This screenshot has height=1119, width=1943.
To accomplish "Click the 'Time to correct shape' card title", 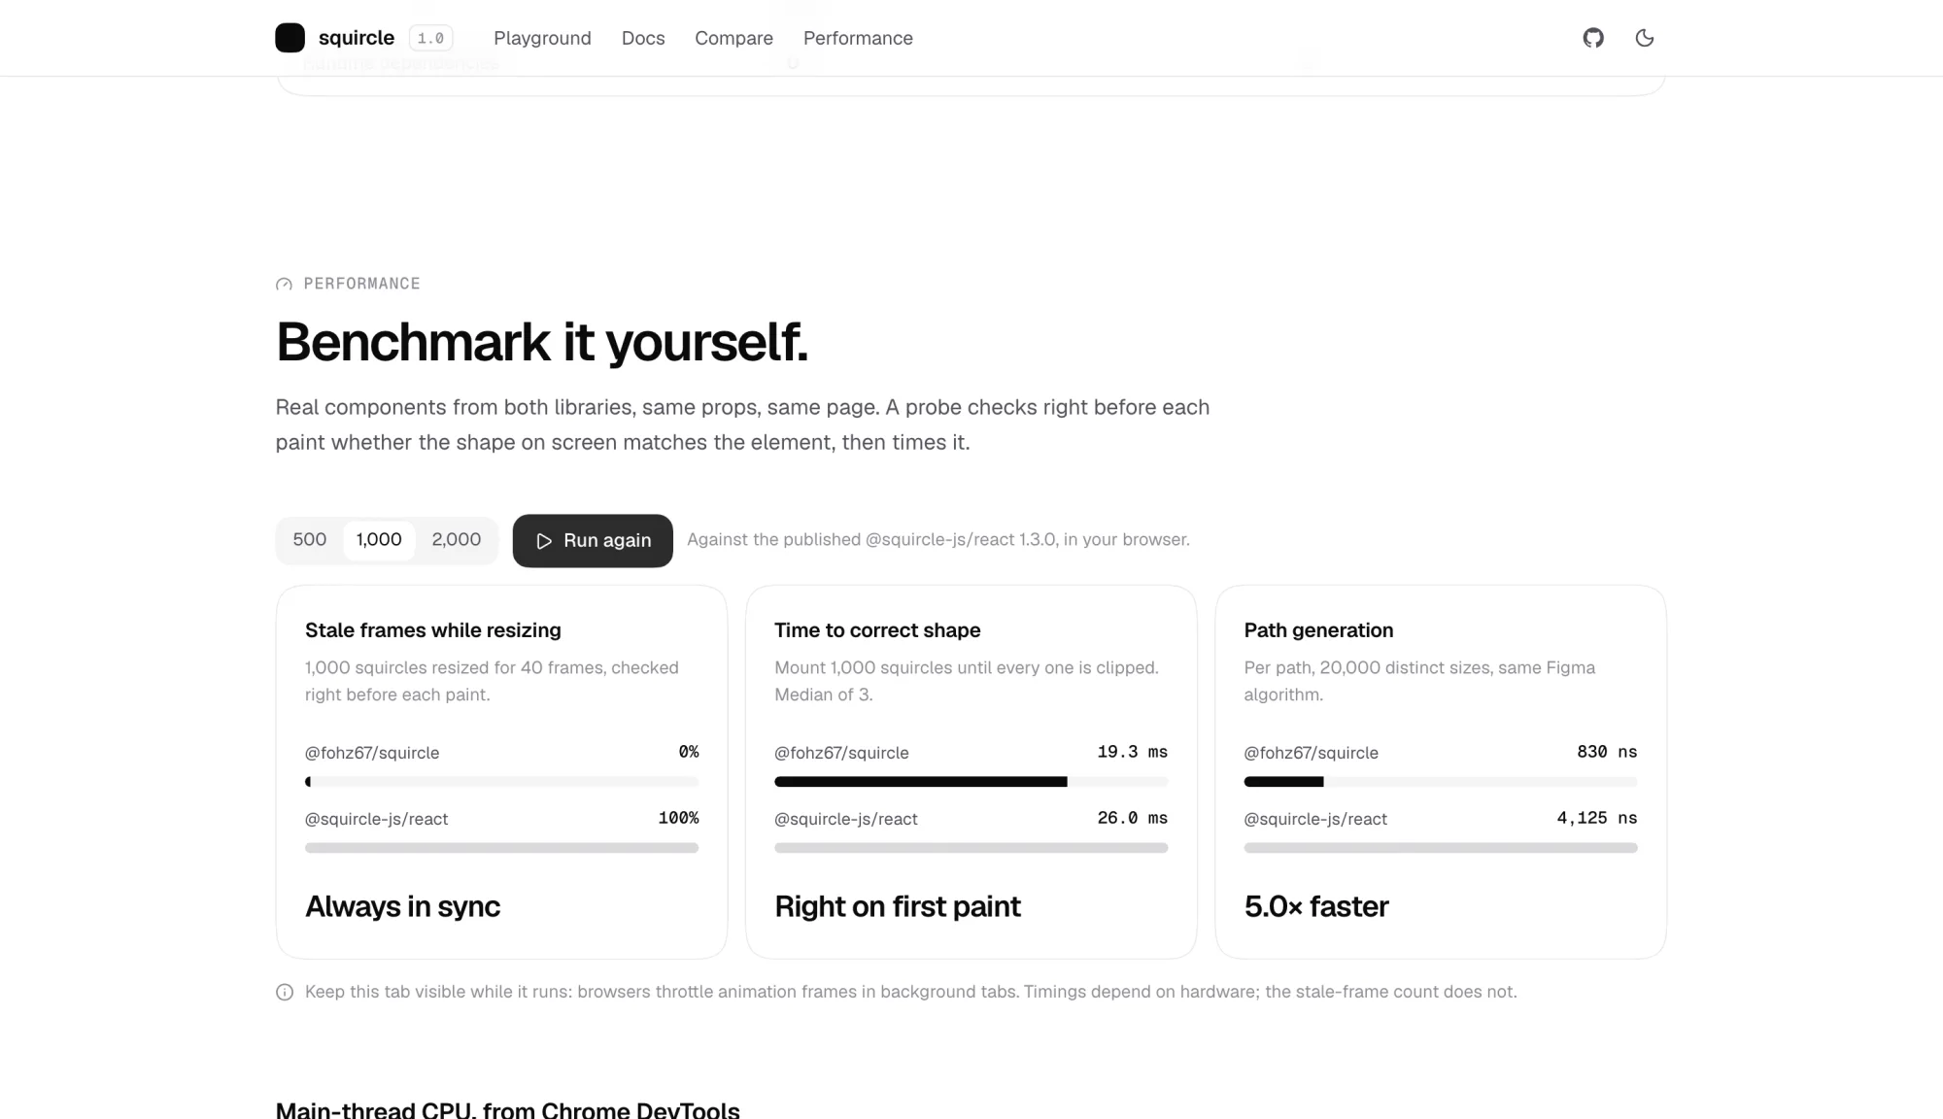I will click(877, 630).
